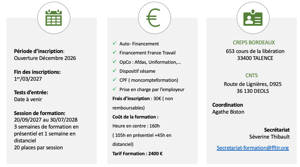Click the Coordination label

coord(227,105)
